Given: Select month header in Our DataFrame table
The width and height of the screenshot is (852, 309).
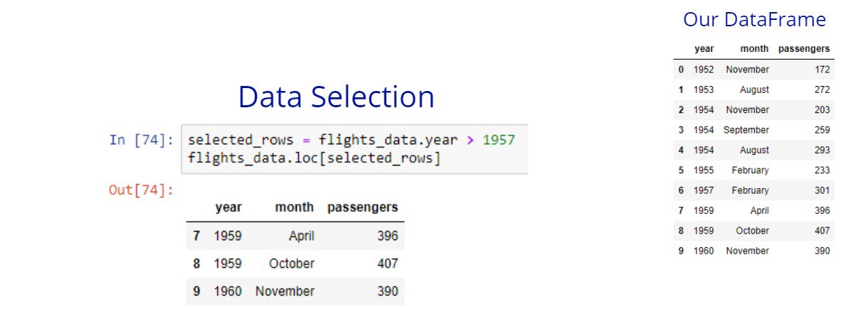Looking at the screenshot, I should (x=754, y=49).
